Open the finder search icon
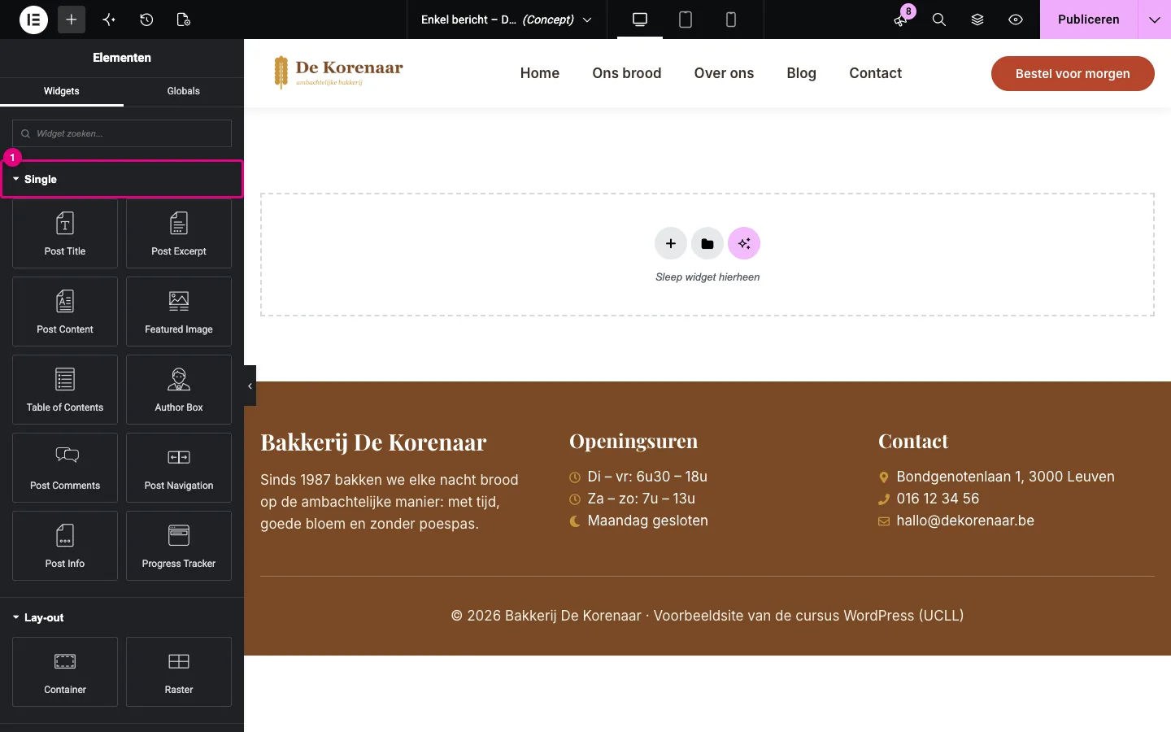The width and height of the screenshot is (1171, 732). coord(939,20)
